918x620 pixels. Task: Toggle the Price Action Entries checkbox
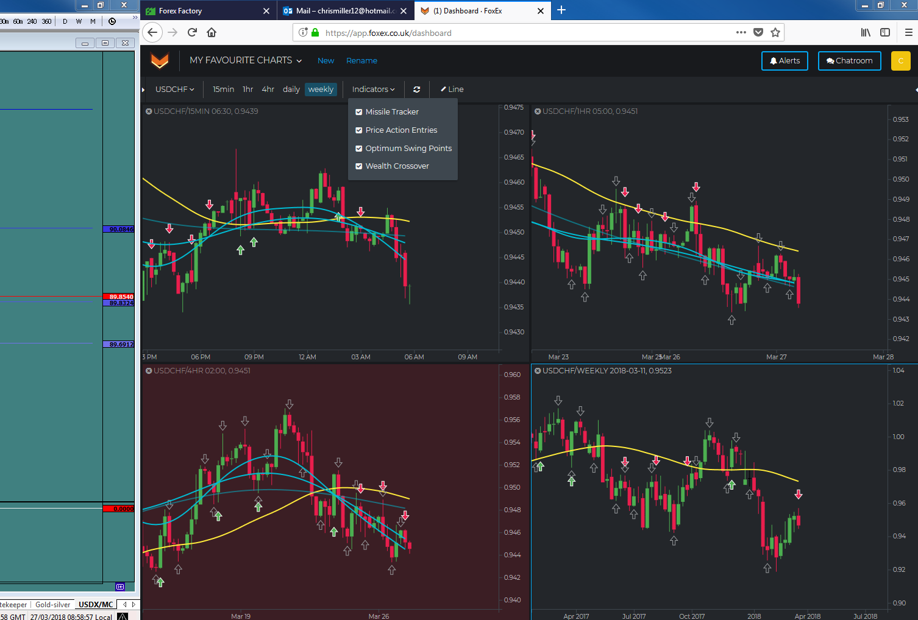[x=359, y=130]
